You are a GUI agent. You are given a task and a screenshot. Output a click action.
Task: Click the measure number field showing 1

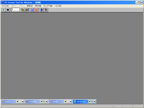pos(15,10)
